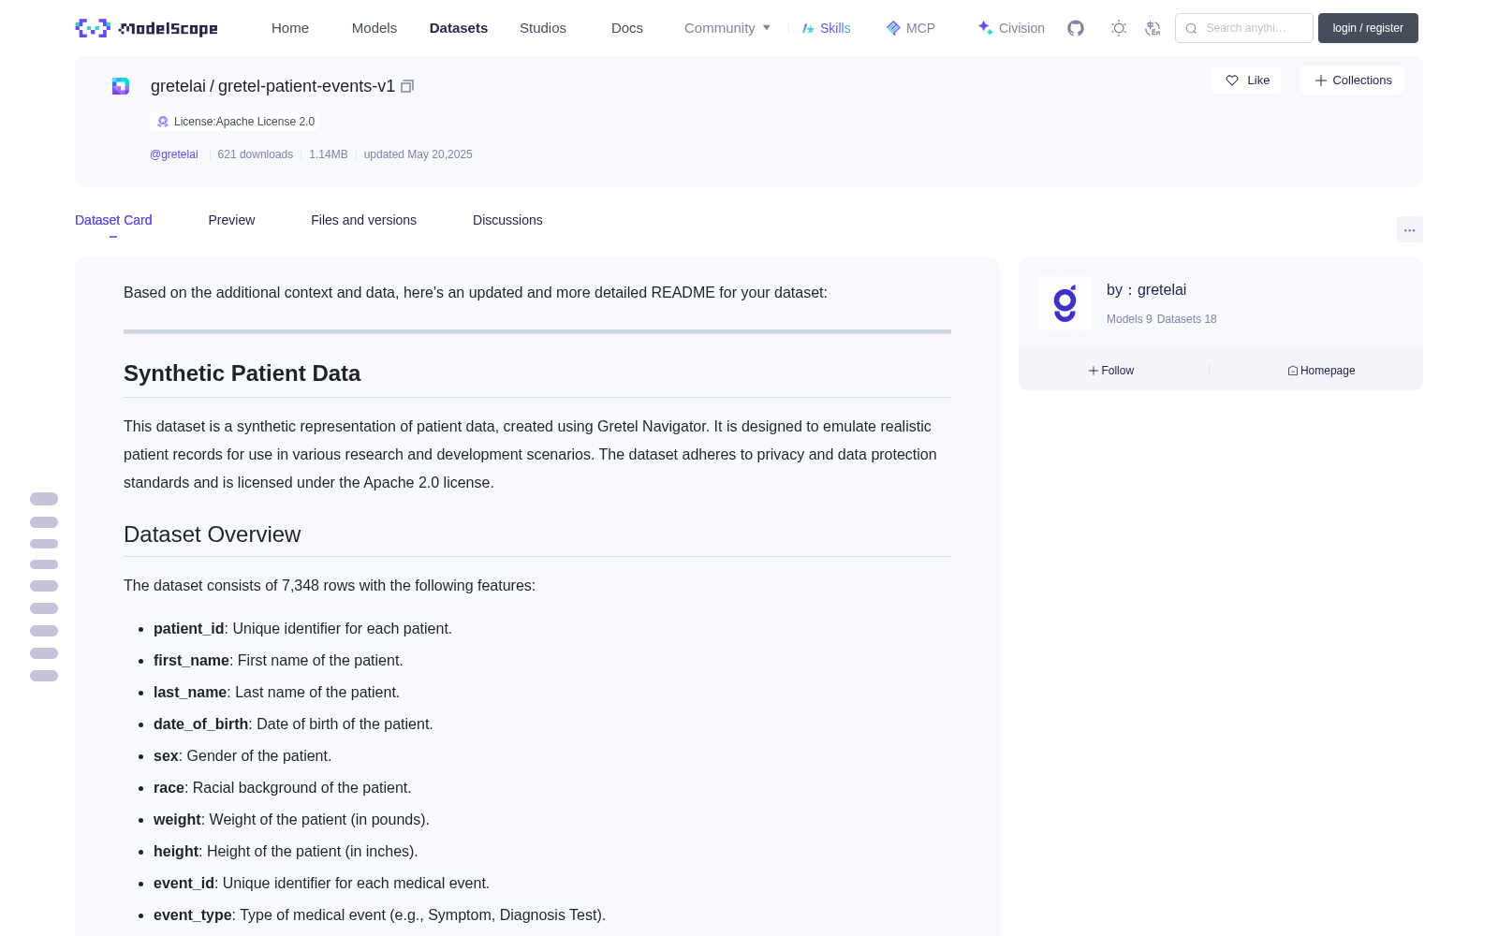The height and width of the screenshot is (936, 1498).
Task: Click the height feature entry
Action: tap(286, 852)
